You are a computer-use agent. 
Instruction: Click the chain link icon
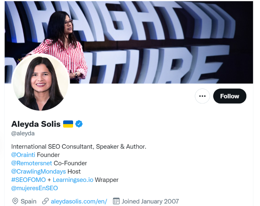tap(45, 201)
